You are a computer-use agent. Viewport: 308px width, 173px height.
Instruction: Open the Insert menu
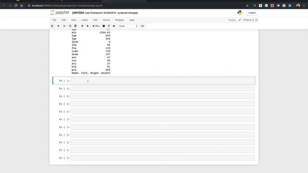click(x=85, y=20)
